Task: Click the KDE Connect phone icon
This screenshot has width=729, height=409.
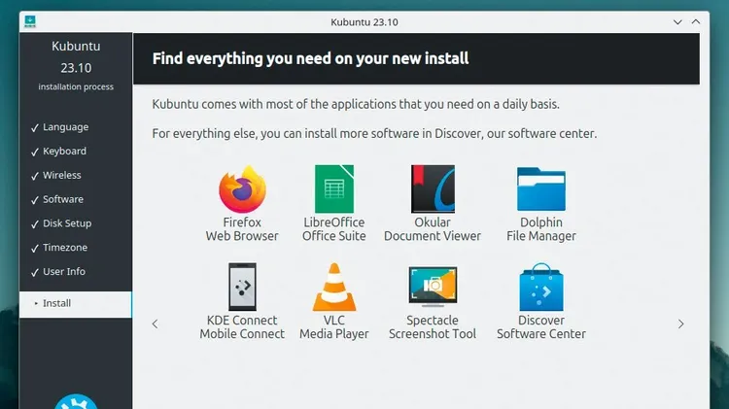Action: click(x=242, y=287)
